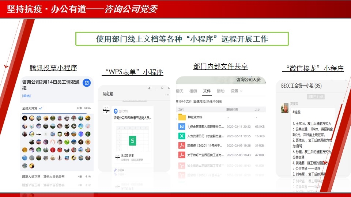
Task: Click the checkmark beside 全员无异常
Action: pos(41,108)
